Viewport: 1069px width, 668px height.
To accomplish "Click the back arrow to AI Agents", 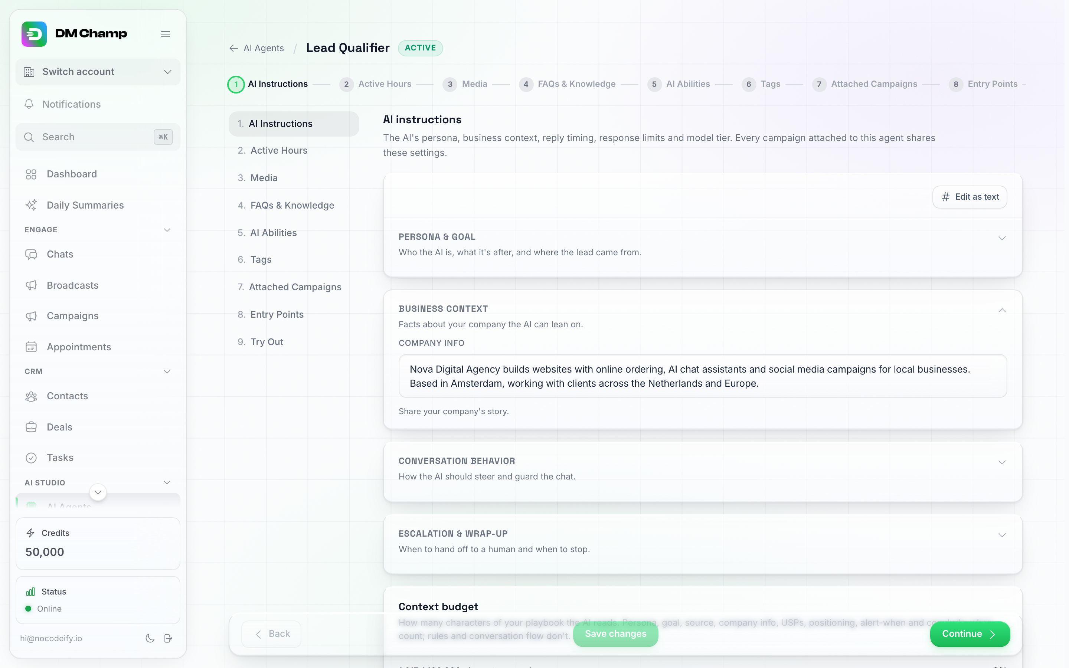I will click(234, 48).
